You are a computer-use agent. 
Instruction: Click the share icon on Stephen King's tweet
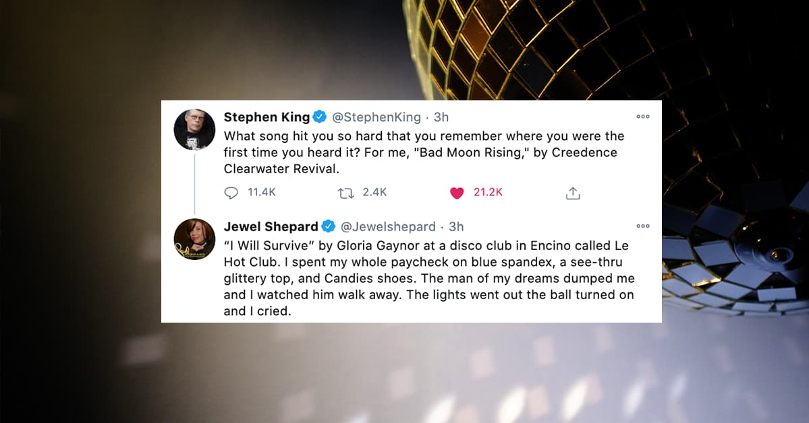(573, 193)
